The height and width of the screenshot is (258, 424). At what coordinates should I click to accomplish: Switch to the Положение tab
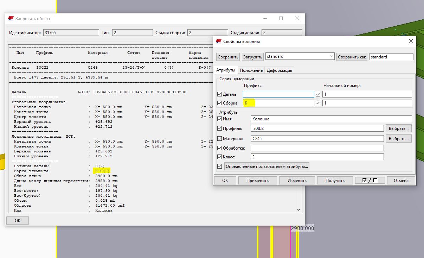[251, 70]
